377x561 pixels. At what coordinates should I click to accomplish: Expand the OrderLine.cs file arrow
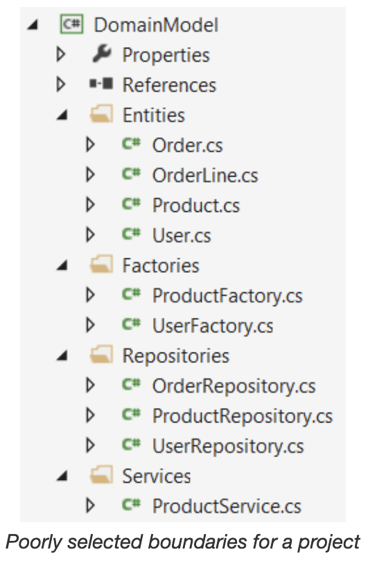[x=91, y=175]
